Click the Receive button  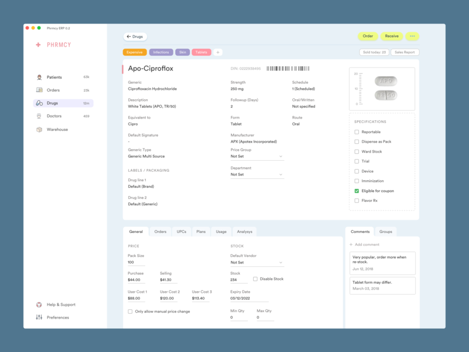[392, 36]
